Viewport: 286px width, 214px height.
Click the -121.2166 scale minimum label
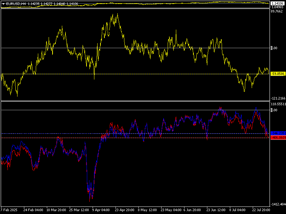point(278,98)
